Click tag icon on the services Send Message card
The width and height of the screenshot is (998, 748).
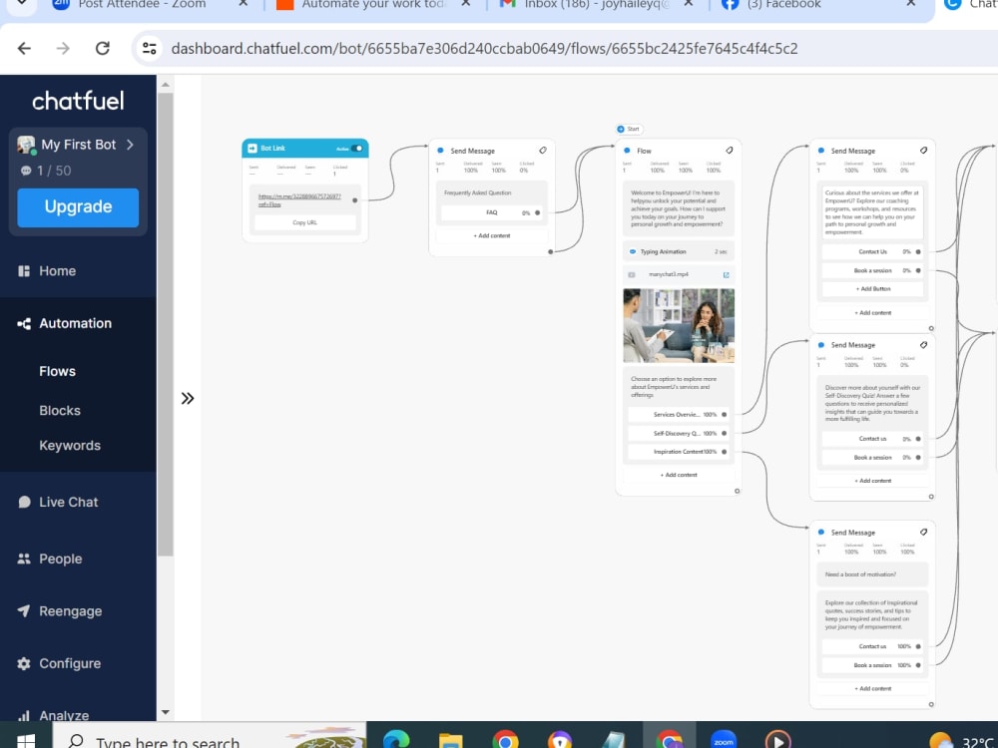click(923, 151)
